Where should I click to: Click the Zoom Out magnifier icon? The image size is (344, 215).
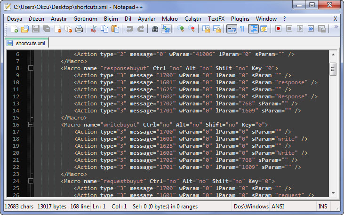click(192, 29)
